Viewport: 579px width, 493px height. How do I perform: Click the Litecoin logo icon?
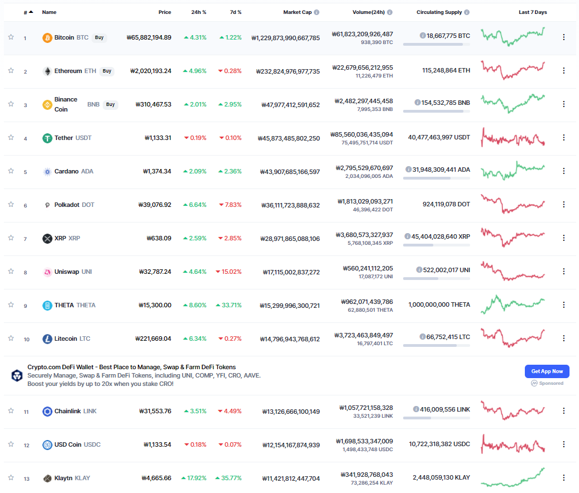point(47,339)
